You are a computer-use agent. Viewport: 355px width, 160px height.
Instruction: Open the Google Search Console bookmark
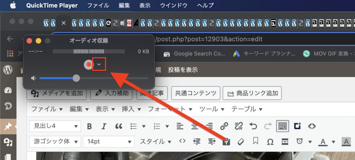click(195, 54)
